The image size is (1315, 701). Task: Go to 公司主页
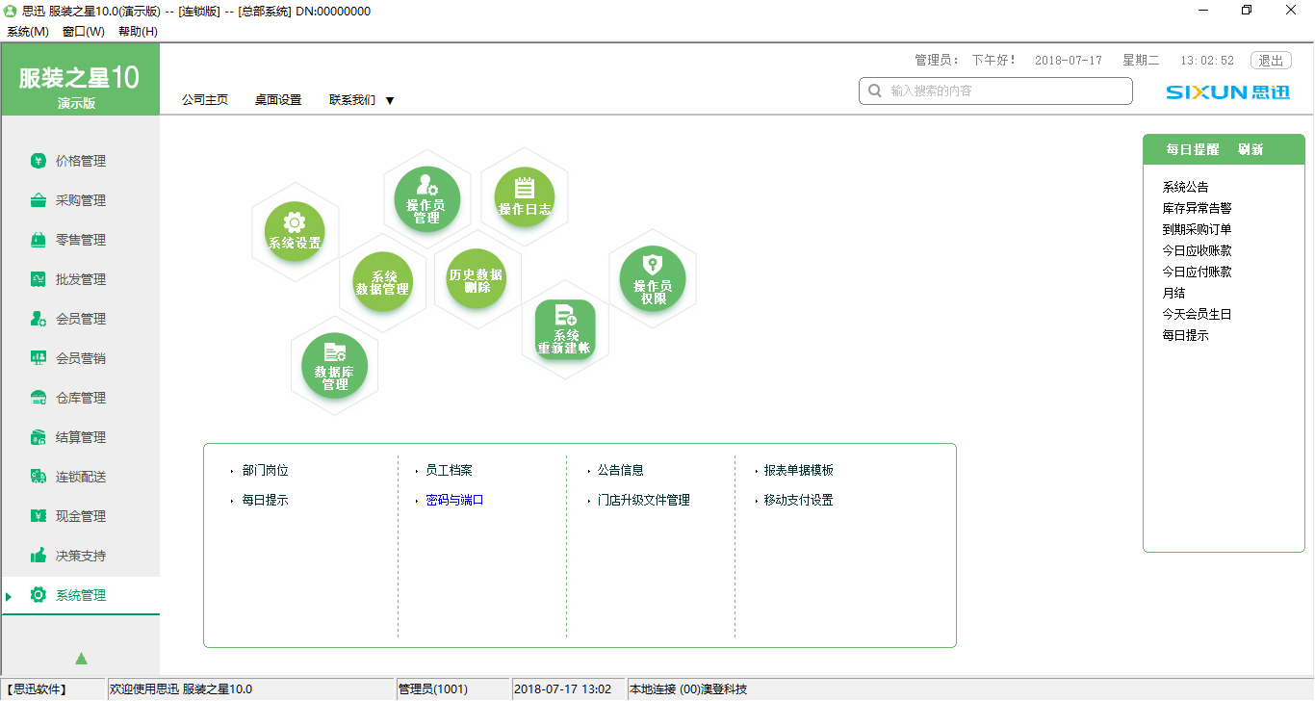[x=205, y=99]
